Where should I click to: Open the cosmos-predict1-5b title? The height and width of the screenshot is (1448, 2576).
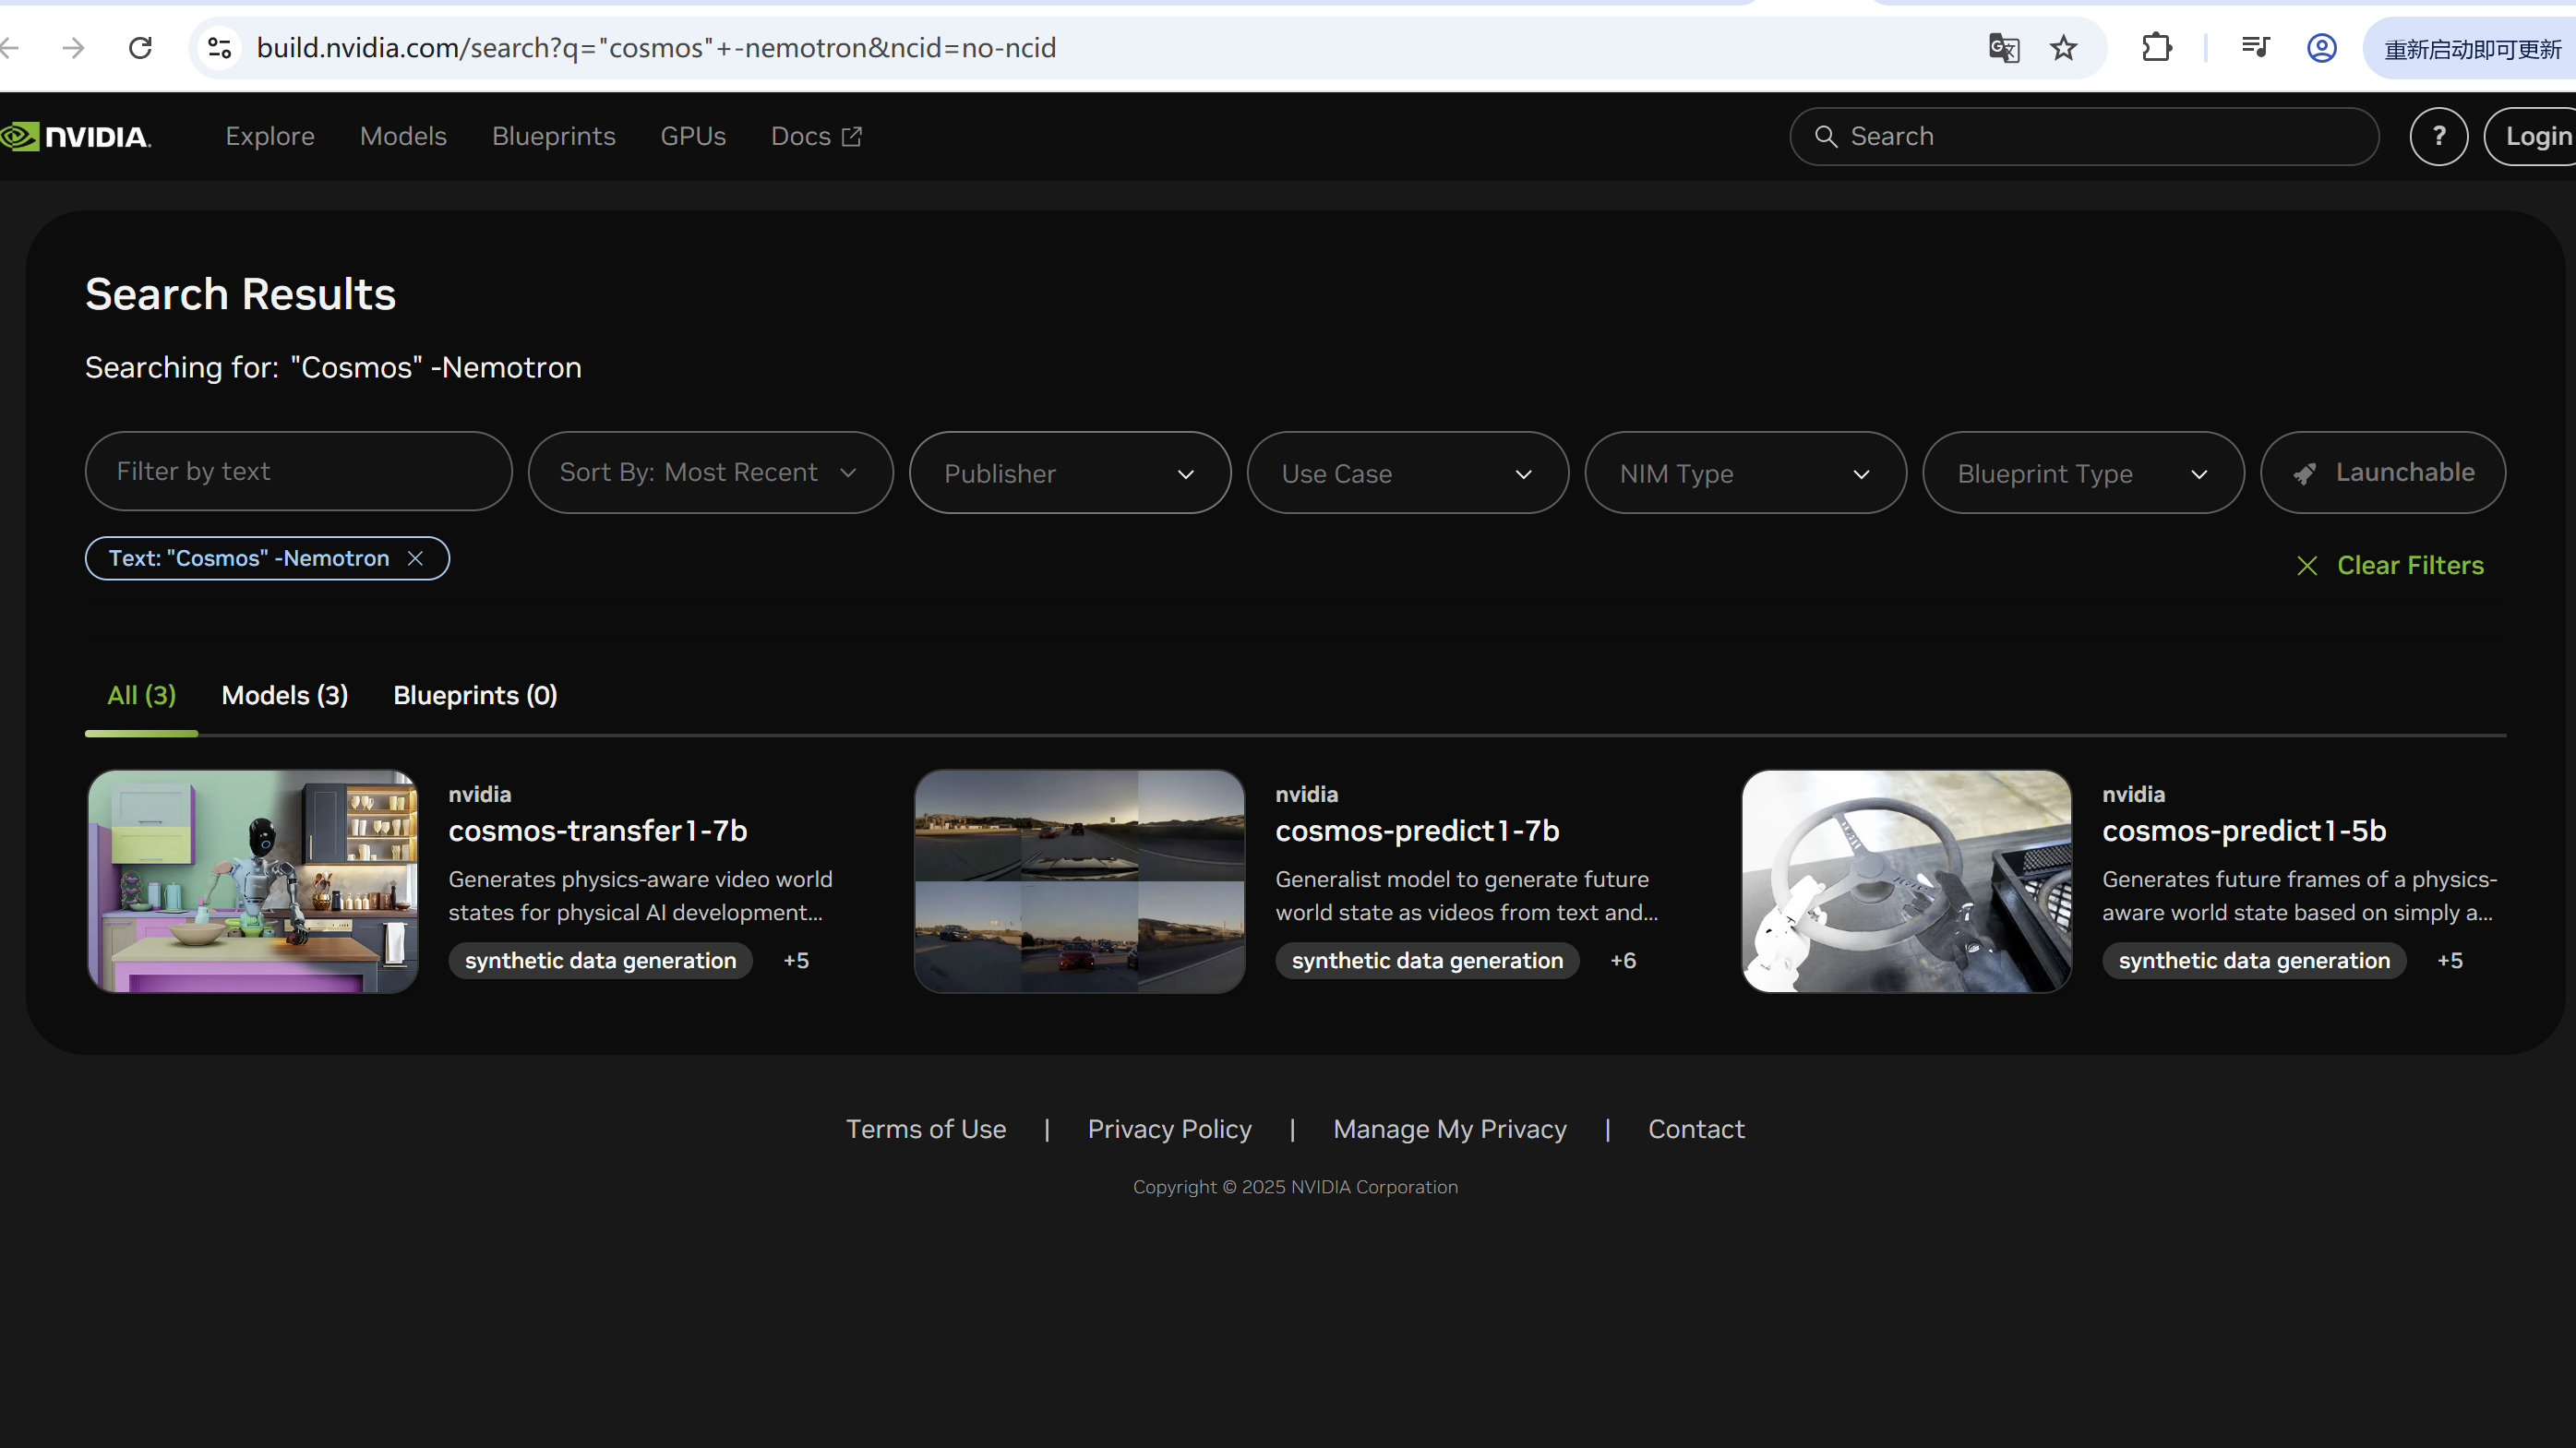(2244, 831)
